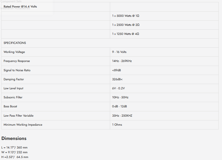The image size is (222, 160).
Task: Click the SPECIFICATIONS header row
Action: tap(110, 43)
